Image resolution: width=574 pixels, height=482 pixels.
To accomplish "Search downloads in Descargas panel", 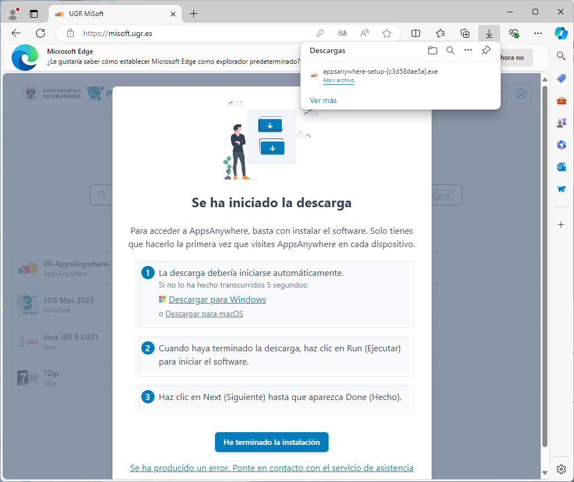I will (x=450, y=50).
